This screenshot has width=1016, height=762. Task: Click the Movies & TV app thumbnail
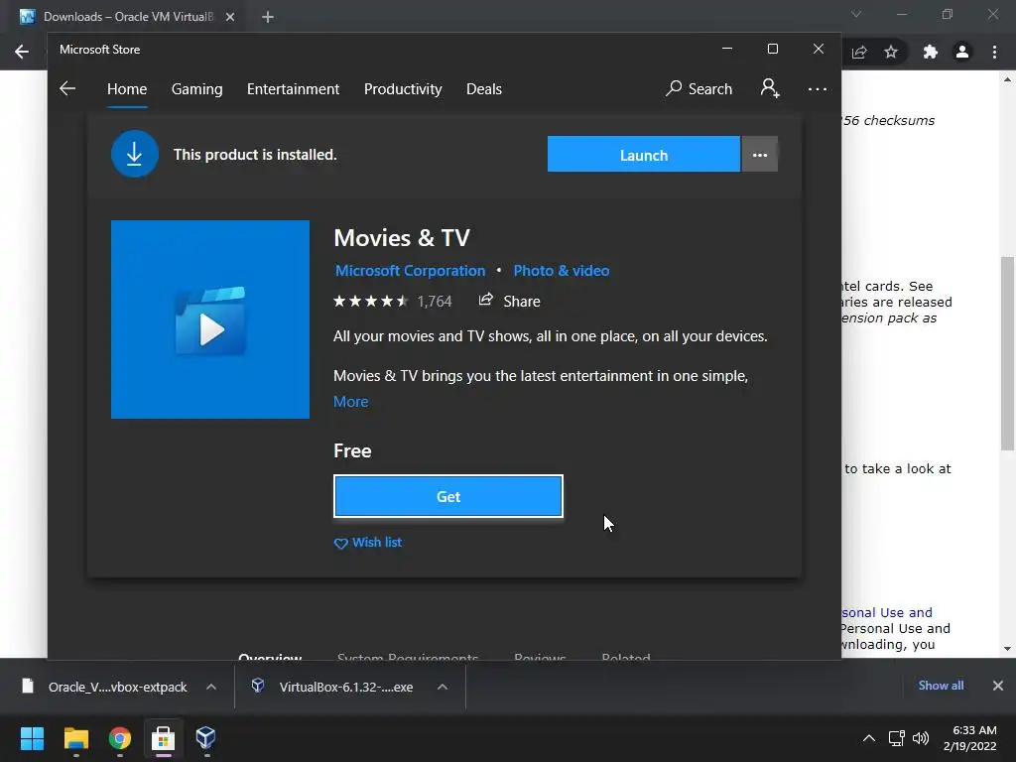210,319
